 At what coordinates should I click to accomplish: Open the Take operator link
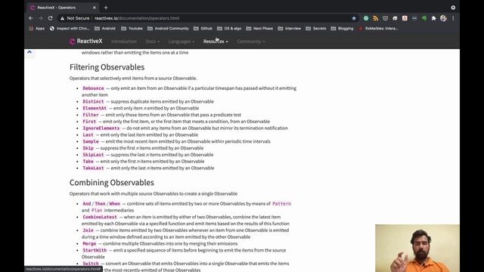tap(88, 161)
